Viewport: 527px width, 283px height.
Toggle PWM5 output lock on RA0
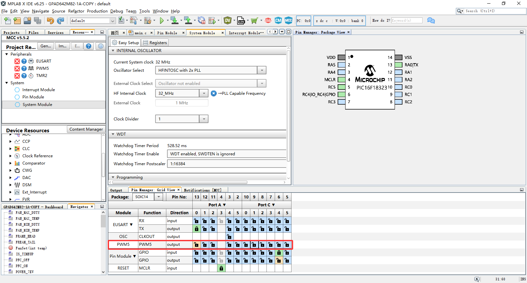coord(196,244)
